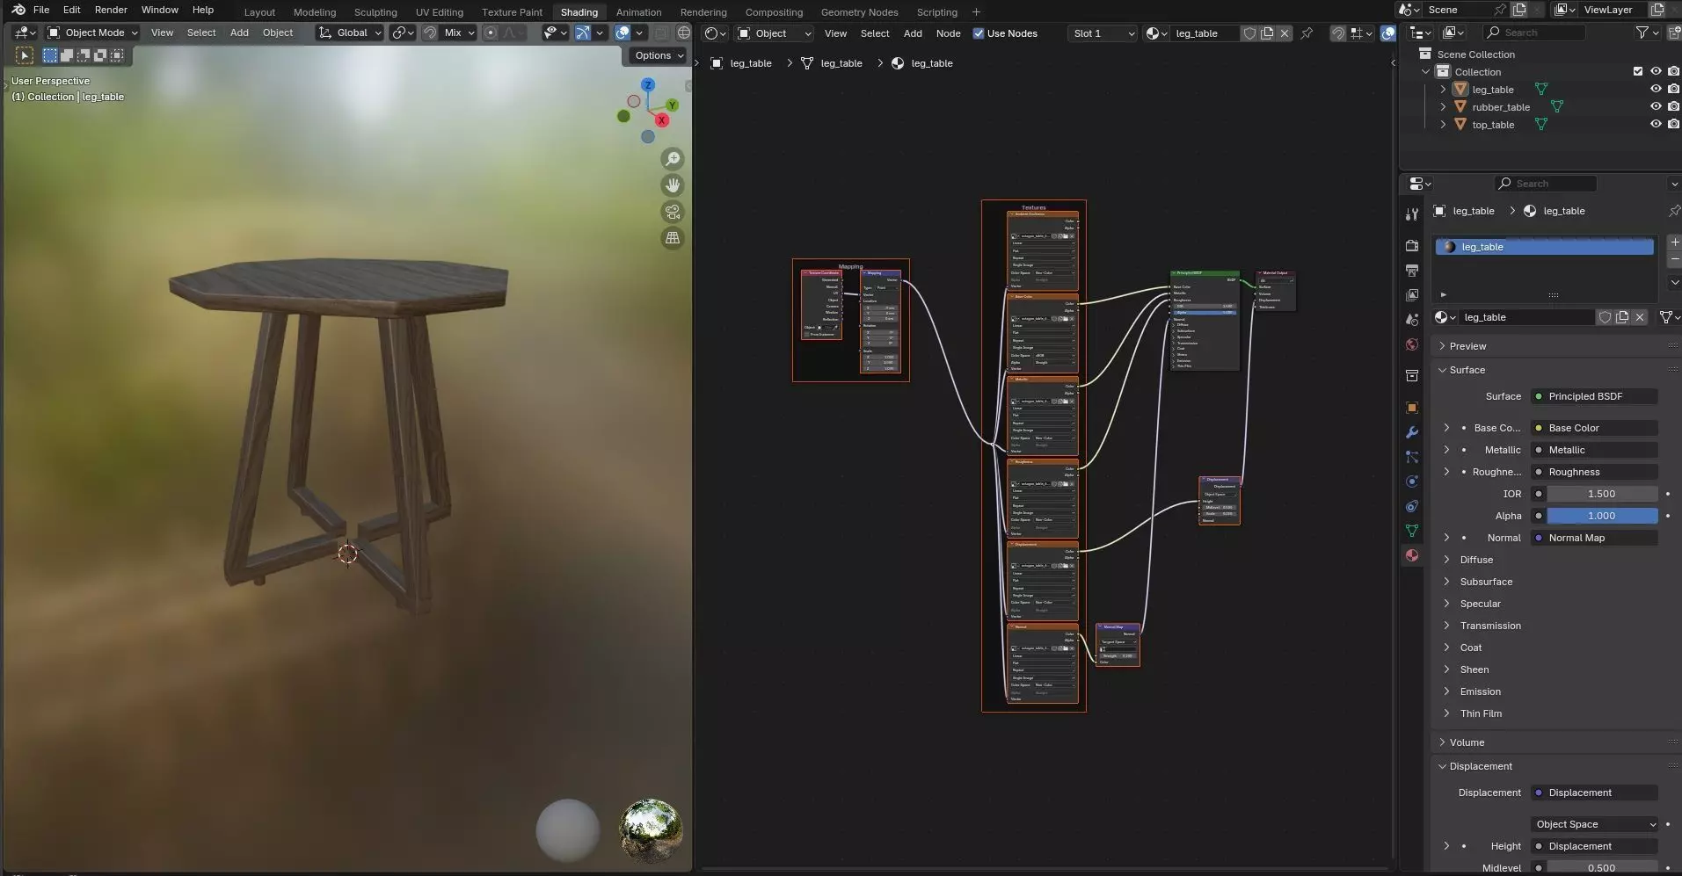Click the Alpha value slider
This screenshot has width=1682, height=876.
(x=1601, y=516)
